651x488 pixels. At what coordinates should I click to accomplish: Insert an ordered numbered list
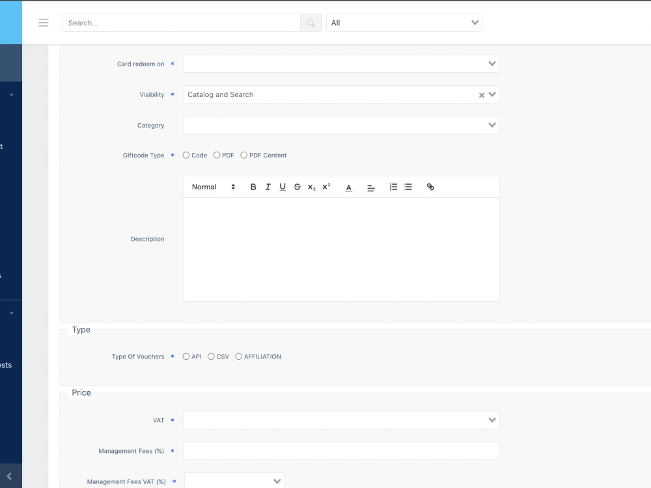click(x=393, y=187)
